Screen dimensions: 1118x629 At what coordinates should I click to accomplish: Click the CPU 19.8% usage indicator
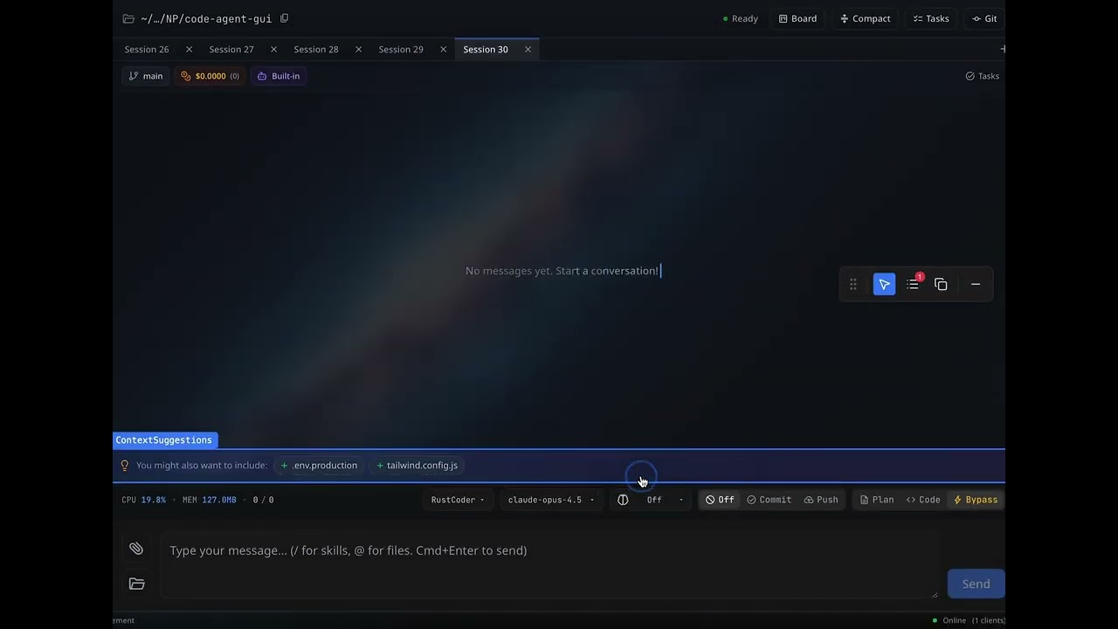(143, 500)
